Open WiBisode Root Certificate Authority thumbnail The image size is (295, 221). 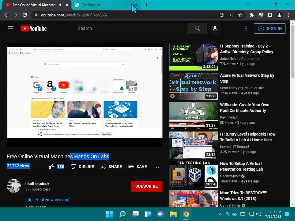pyautogui.click(x=193, y=116)
